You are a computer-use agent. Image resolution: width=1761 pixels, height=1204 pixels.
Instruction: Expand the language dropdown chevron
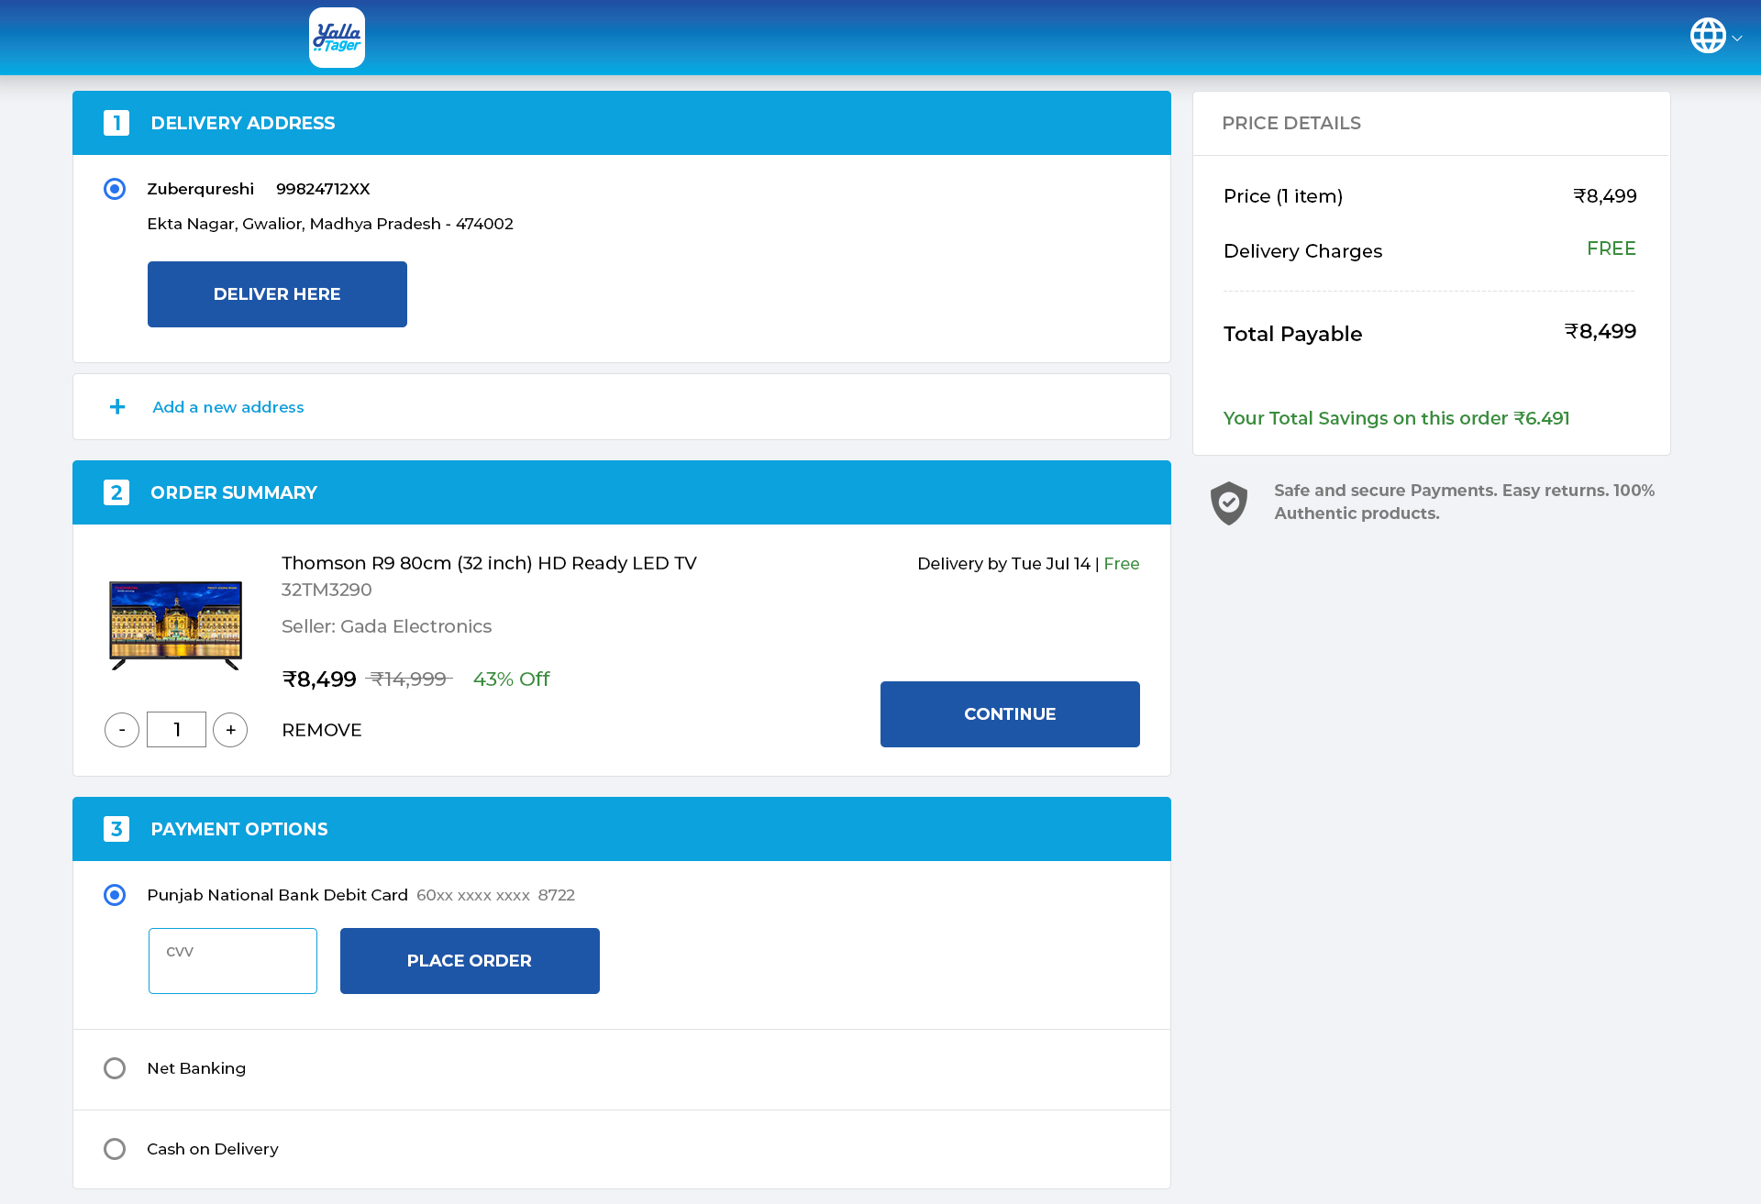click(1737, 39)
